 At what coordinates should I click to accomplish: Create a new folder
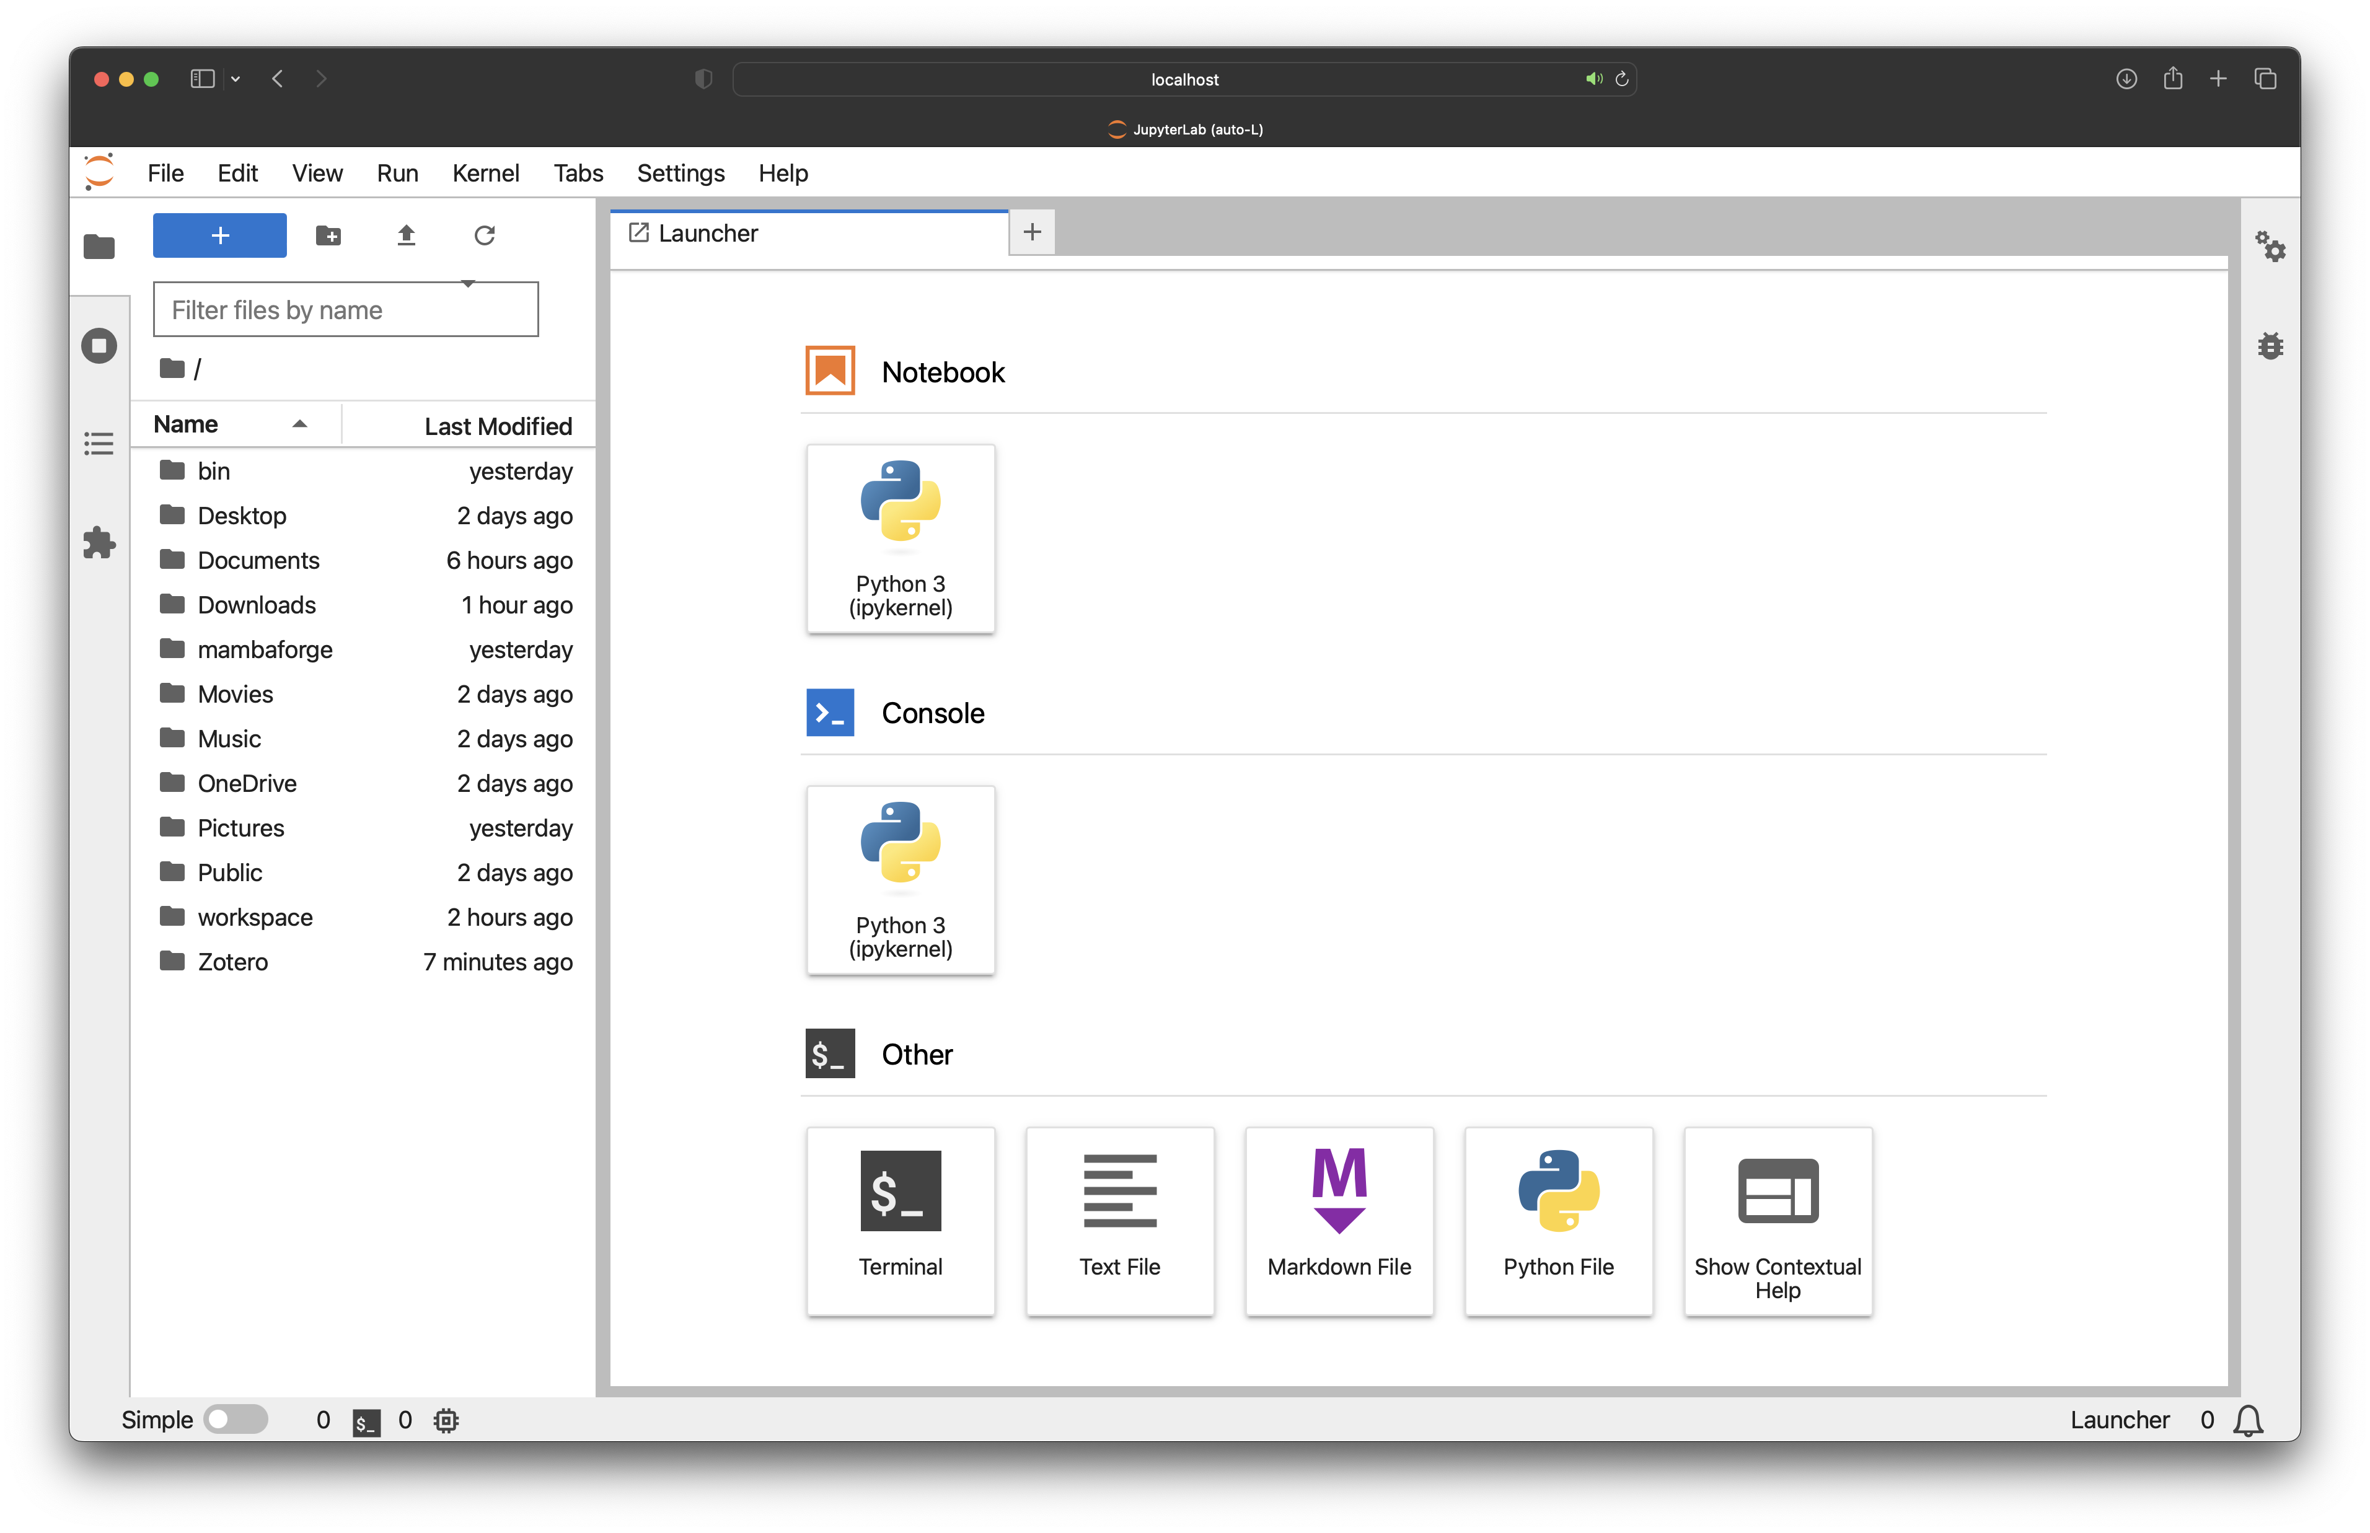click(328, 235)
